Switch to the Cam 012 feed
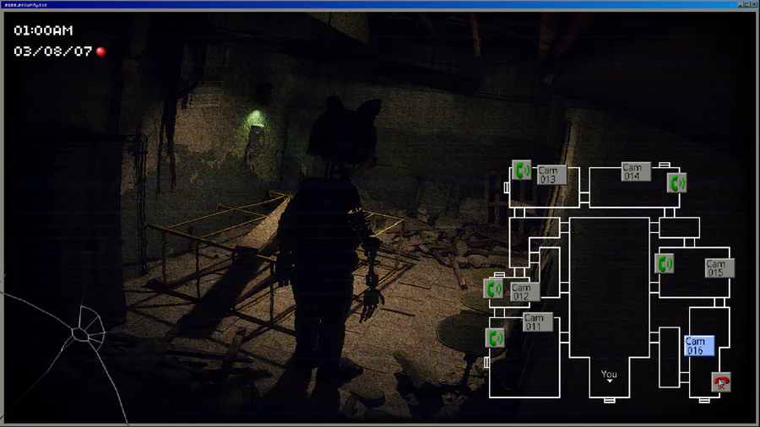The width and height of the screenshot is (760, 427). [x=525, y=292]
